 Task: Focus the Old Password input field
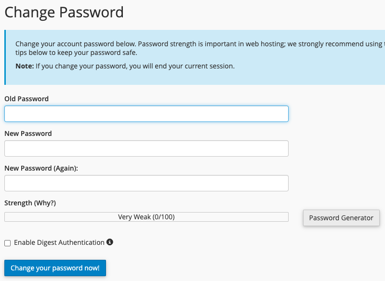click(146, 114)
